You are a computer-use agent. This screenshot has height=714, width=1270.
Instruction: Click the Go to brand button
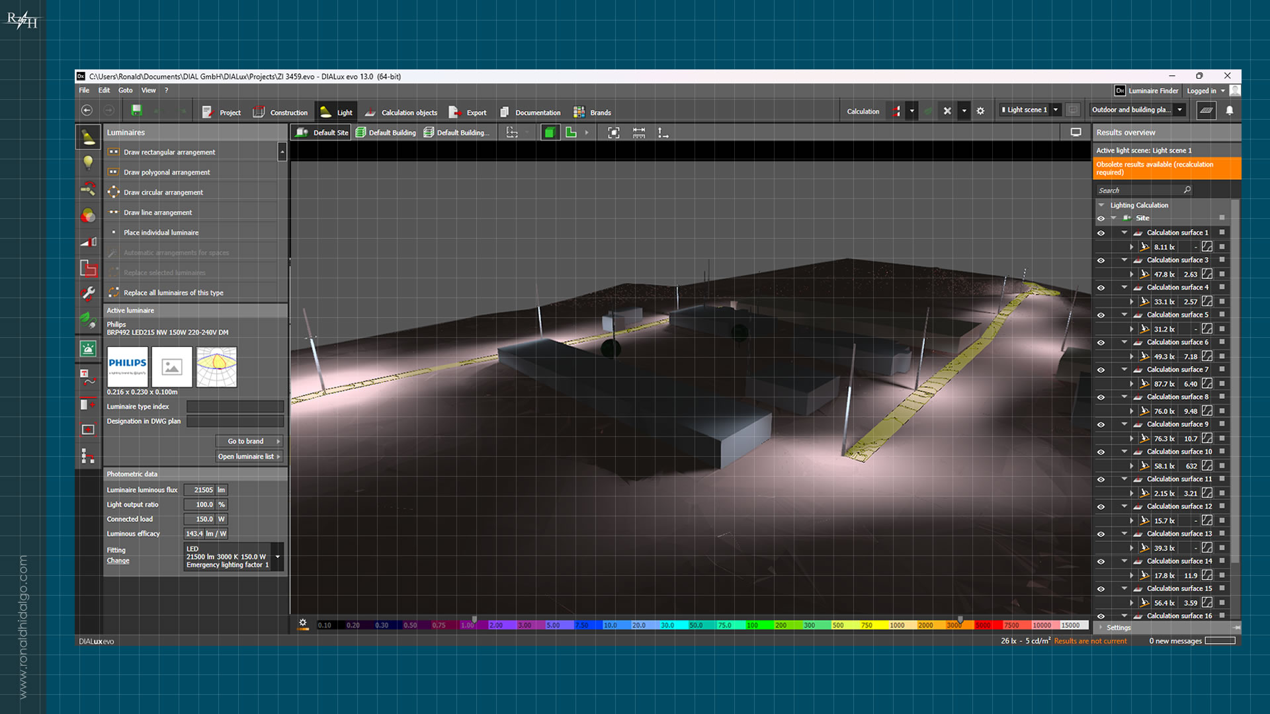[249, 441]
